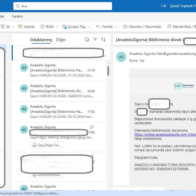
Task: Open the filter icon in message list
Action: pyautogui.click(x=95, y=39)
